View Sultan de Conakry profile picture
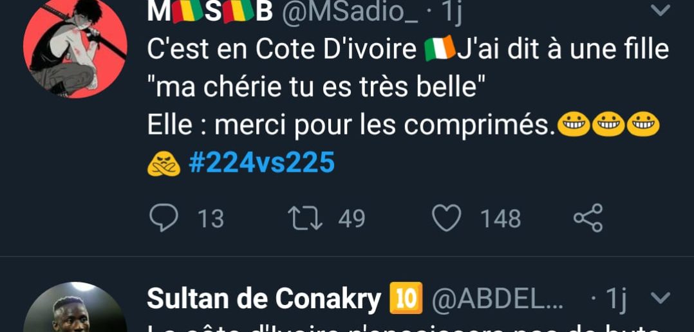Viewport: 694px width, 332px height. tap(75, 308)
